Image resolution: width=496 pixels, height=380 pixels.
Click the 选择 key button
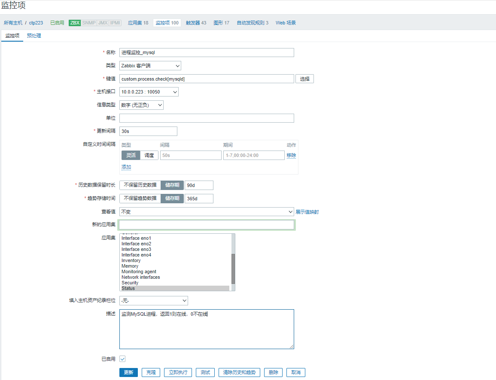tap(304, 79)
